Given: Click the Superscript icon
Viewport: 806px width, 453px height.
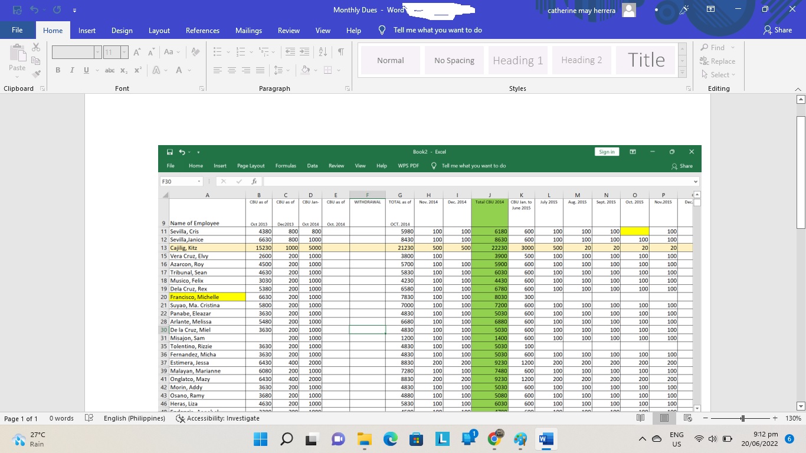Looking at the screenshot, I should [138, 70].
